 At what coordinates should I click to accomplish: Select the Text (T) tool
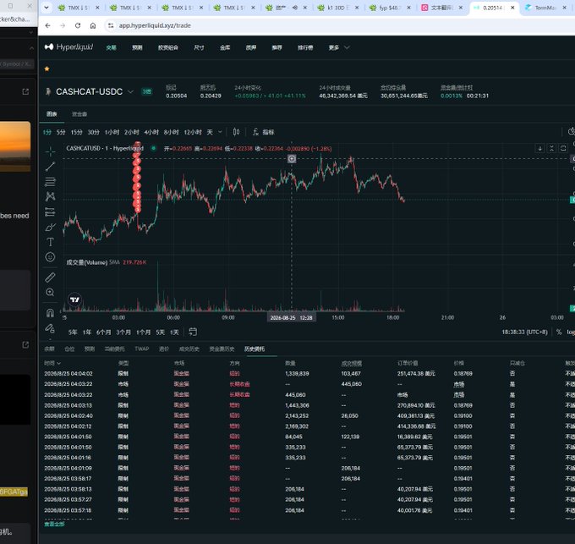[50, 242]
